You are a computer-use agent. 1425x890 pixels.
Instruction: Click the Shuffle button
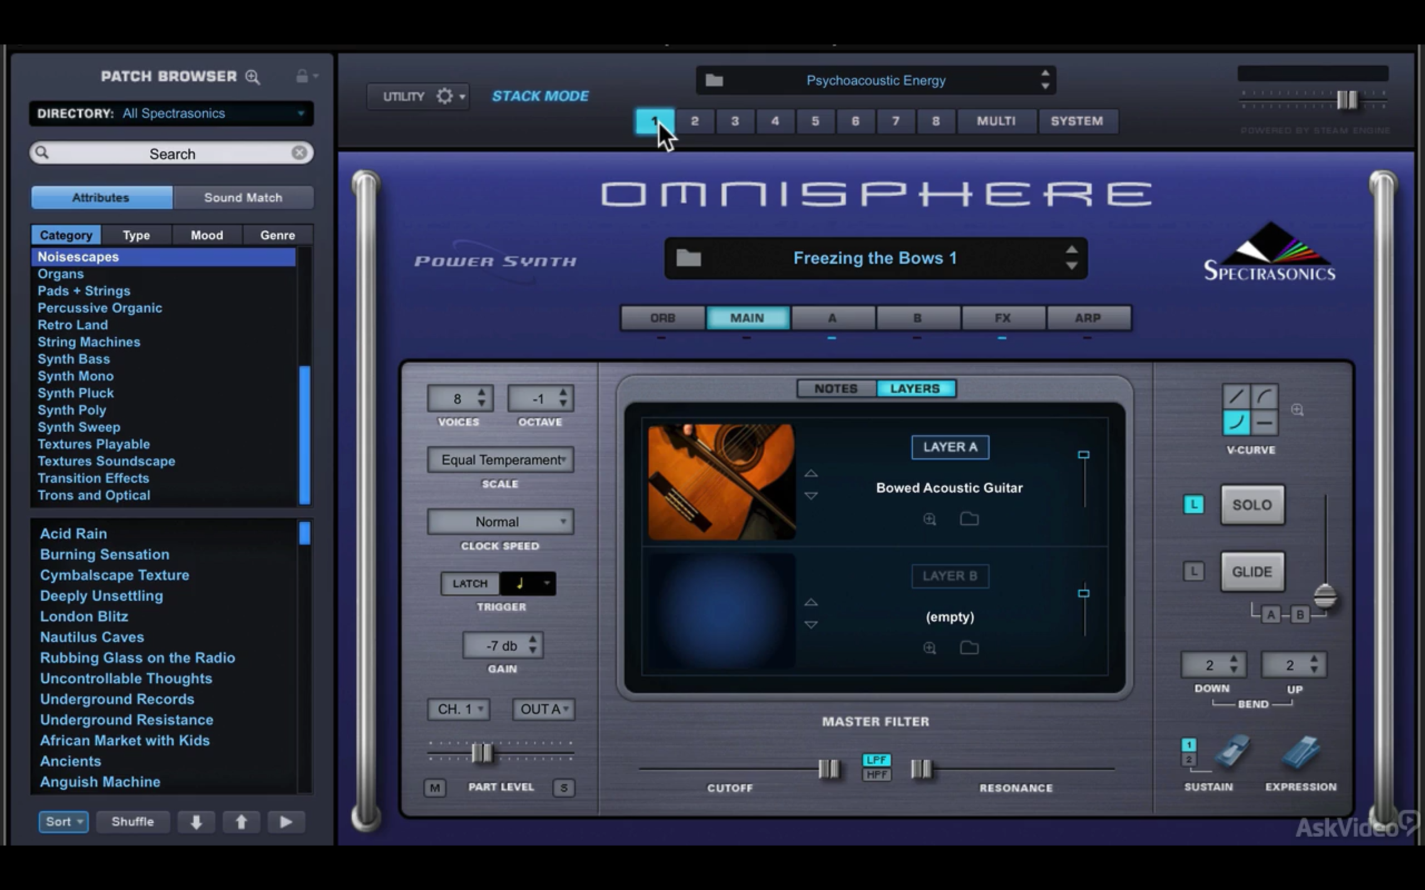point(132,822)
